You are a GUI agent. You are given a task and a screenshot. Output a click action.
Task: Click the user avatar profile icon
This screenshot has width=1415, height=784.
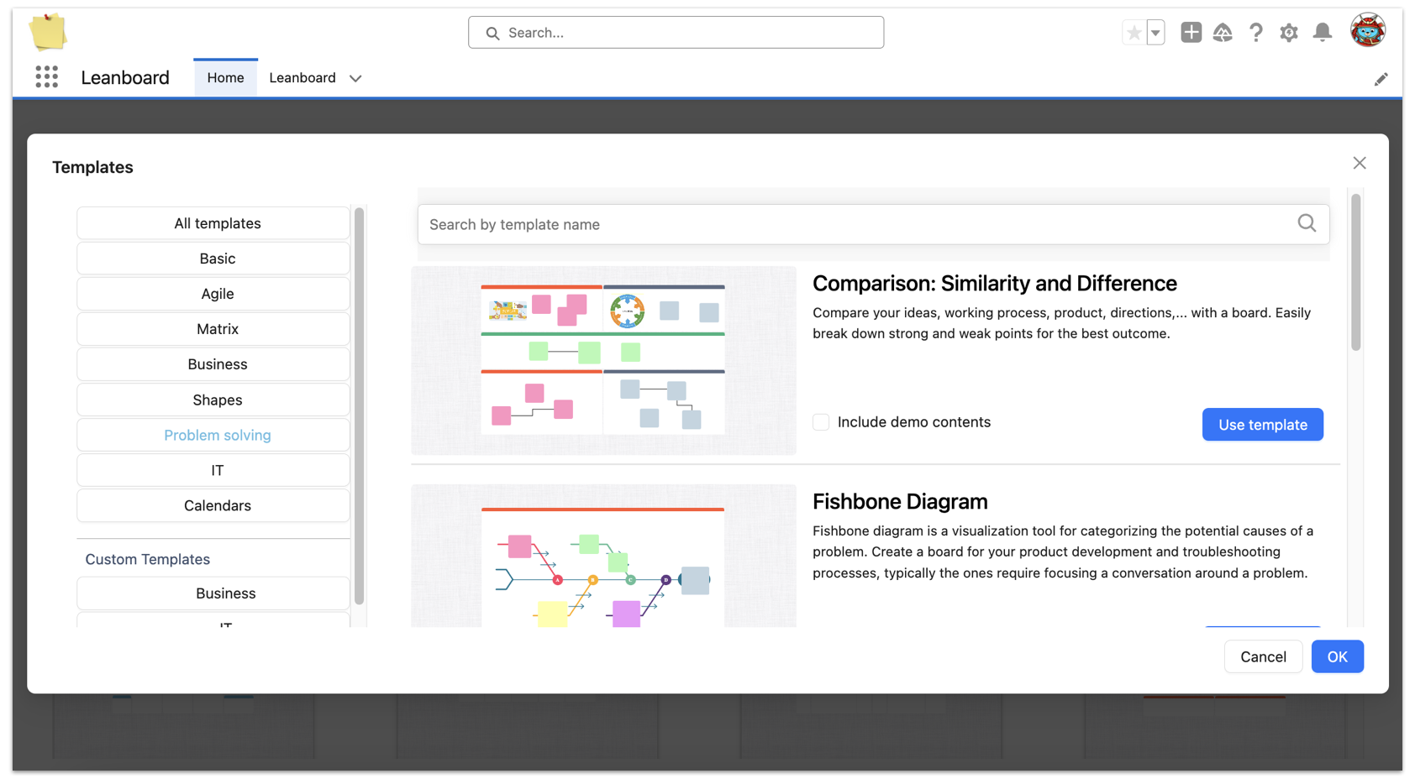coord(1367,31)
